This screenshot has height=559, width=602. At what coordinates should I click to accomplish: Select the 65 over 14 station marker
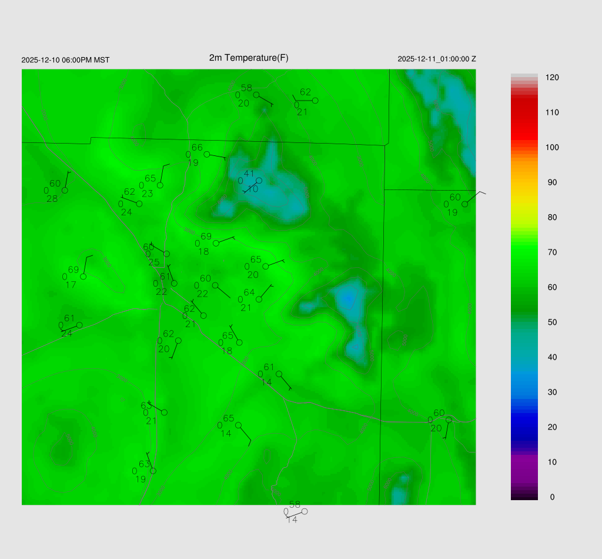point(238,425)
